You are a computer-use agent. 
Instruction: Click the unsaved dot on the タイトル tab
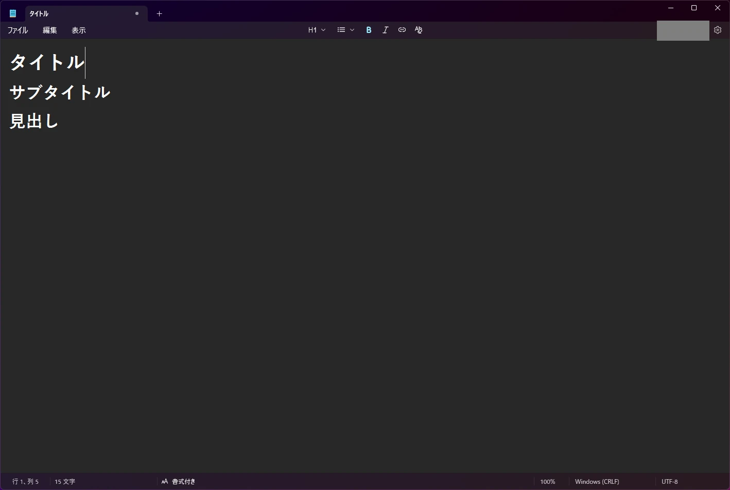(137, 13)
